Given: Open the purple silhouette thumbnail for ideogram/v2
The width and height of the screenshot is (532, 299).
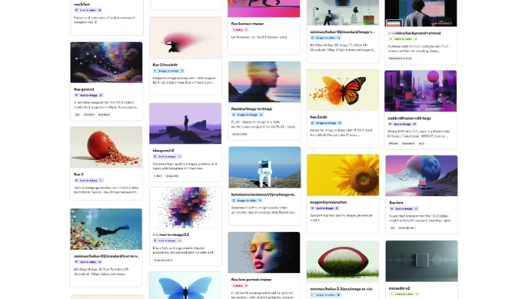Looking at the screenshot, I should point(186,124).
